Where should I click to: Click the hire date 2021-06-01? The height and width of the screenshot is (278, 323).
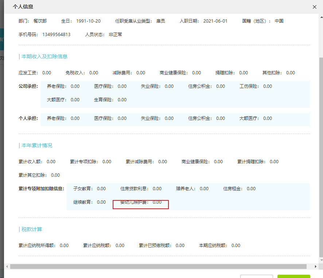coord(215,21)
